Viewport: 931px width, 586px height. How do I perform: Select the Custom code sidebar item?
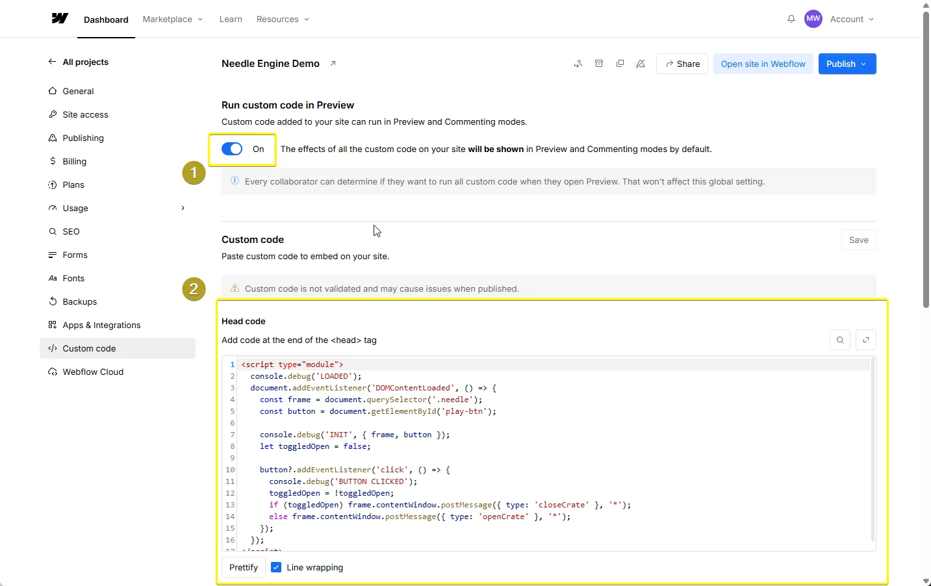[x=118, y=348]
